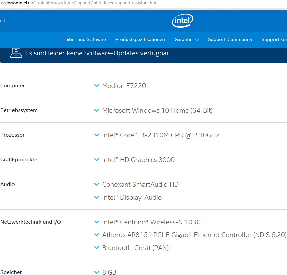Screen dimensions: 287x275
Task: Go to Support-Community link
Action: coord(230,39)
